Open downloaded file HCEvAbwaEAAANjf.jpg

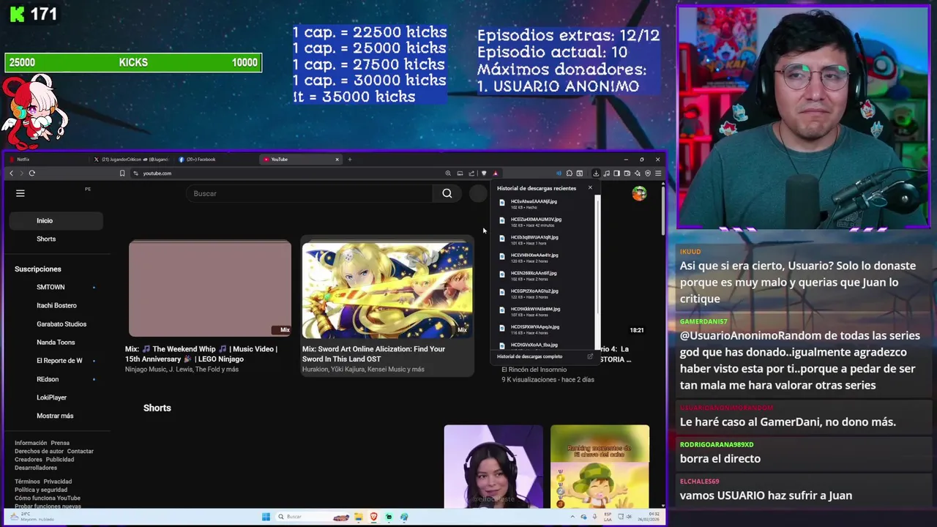point(545,204)
